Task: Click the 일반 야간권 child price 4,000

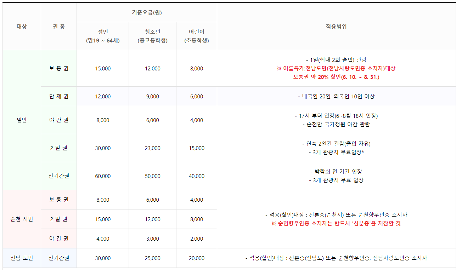Action: [x=197, y=120]
